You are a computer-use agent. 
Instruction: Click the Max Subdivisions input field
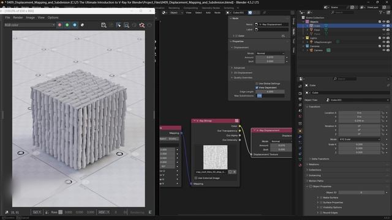click(270, 96)
